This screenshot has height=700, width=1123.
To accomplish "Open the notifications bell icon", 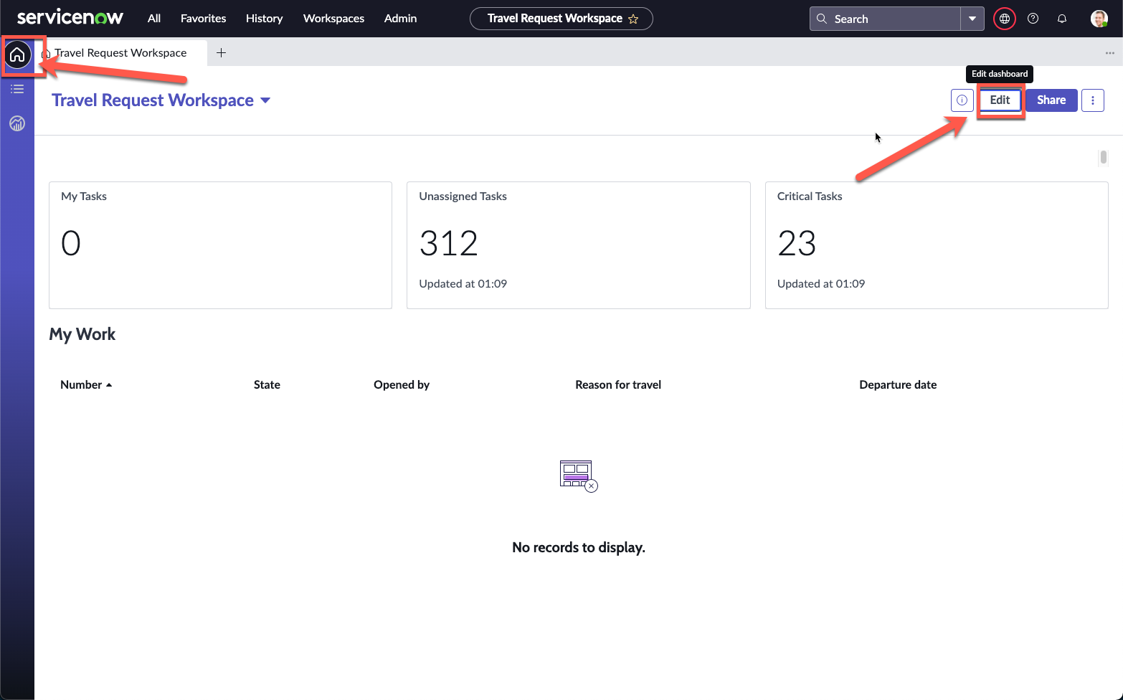I will pyautogui.click(x=1062, y=19).
